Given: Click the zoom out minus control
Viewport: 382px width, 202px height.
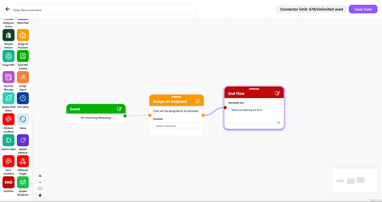Looking at the screenshot, I should (x=40, y=182).
